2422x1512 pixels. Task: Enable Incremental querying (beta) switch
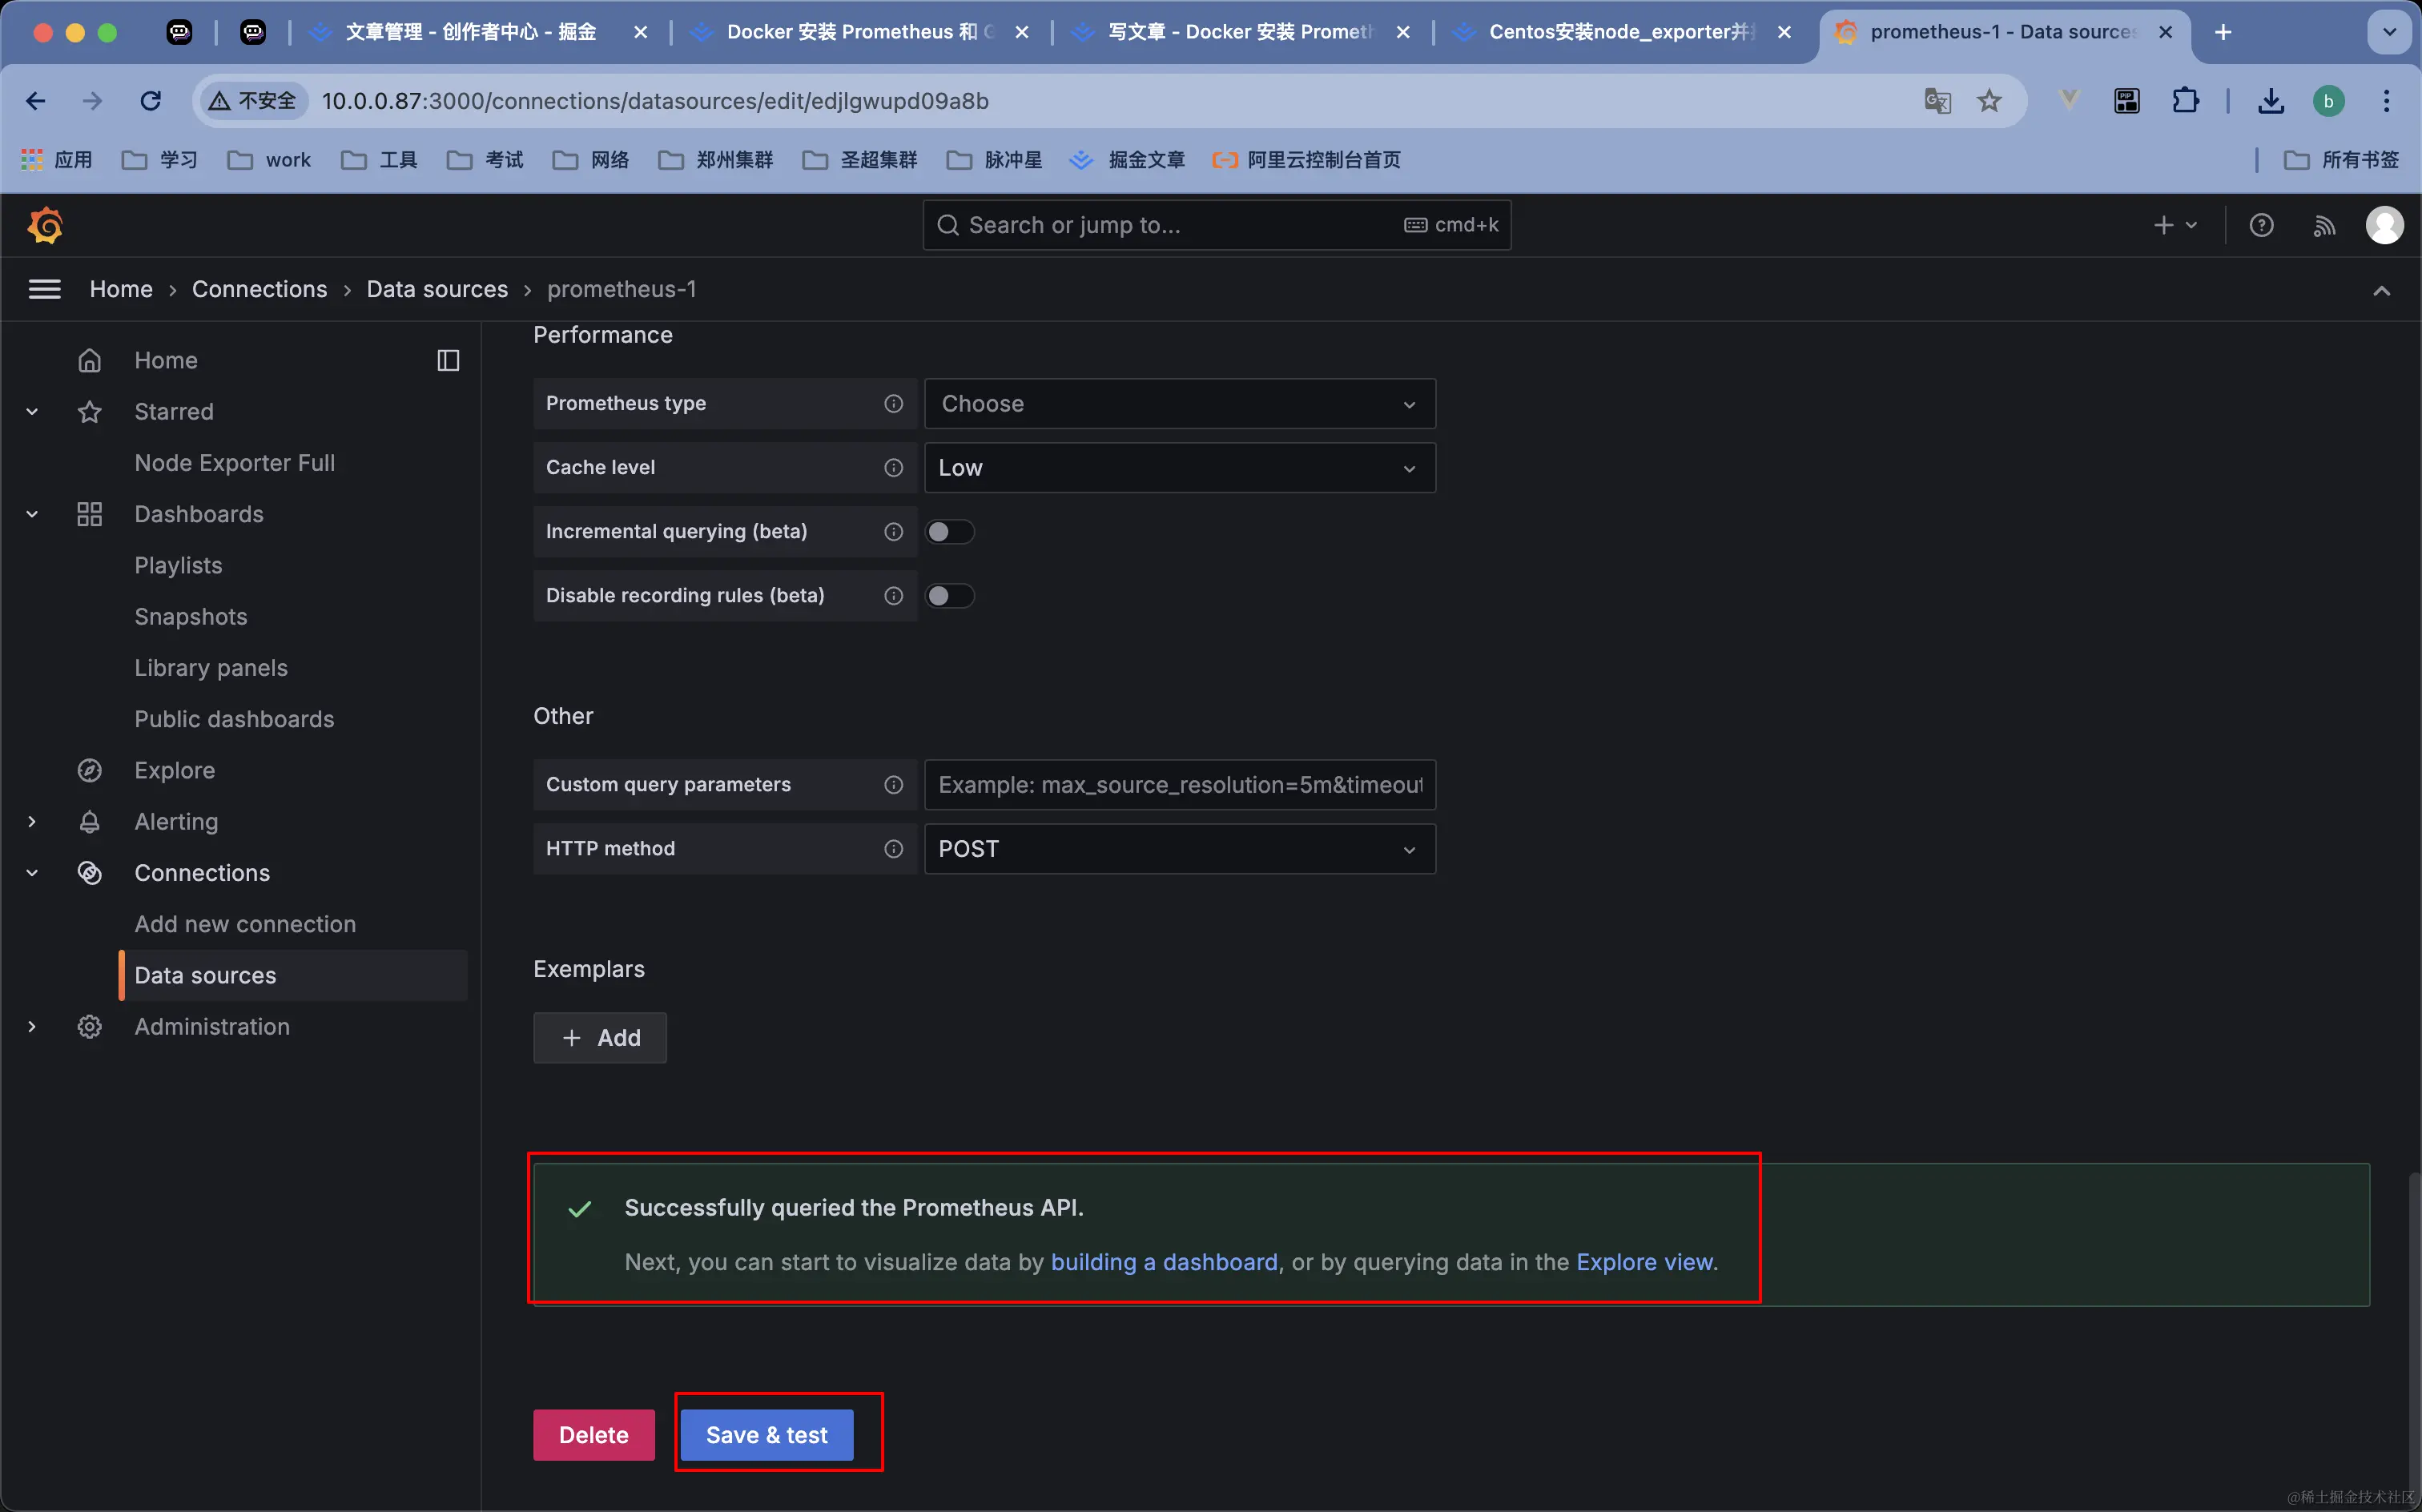[x=949, y=532]
